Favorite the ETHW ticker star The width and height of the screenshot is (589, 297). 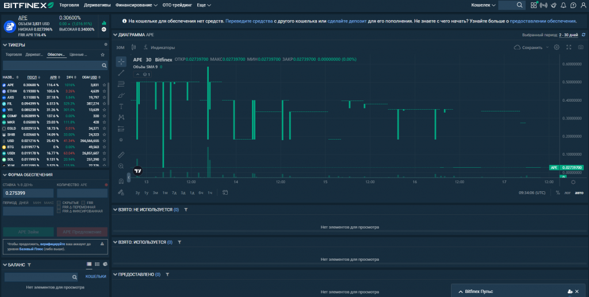tap(105, 91)
